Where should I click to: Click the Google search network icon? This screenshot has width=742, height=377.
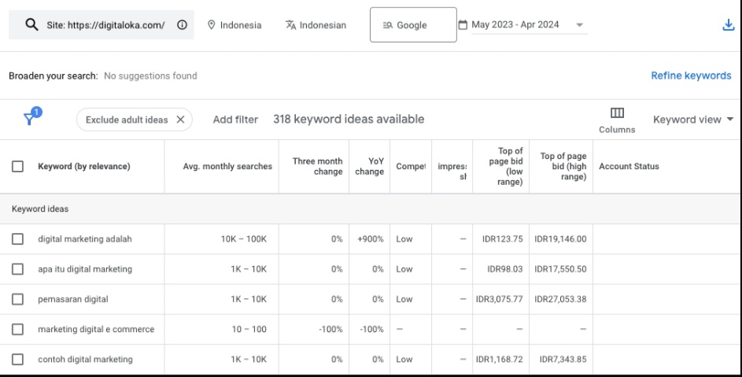pyautogui.click(x=388, y=25)
